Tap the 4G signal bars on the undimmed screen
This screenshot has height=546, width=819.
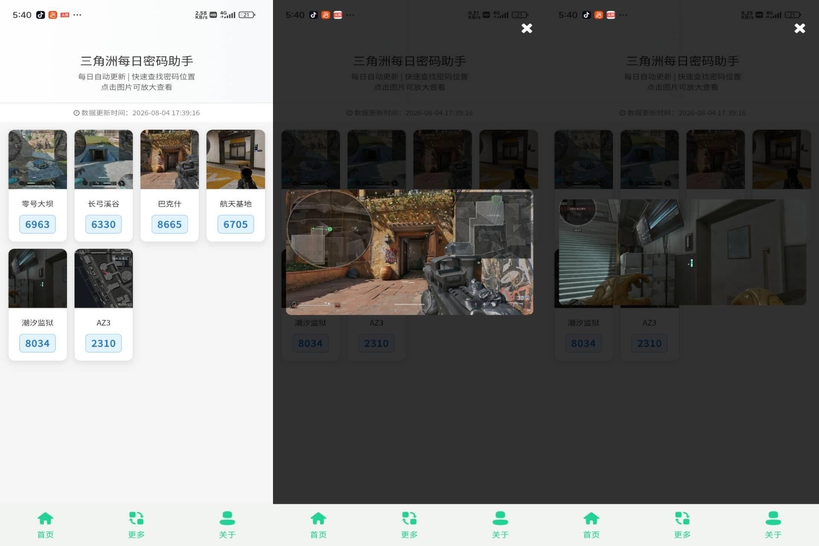point(228,15)
